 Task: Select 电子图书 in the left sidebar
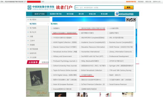[x=33, y=19]
